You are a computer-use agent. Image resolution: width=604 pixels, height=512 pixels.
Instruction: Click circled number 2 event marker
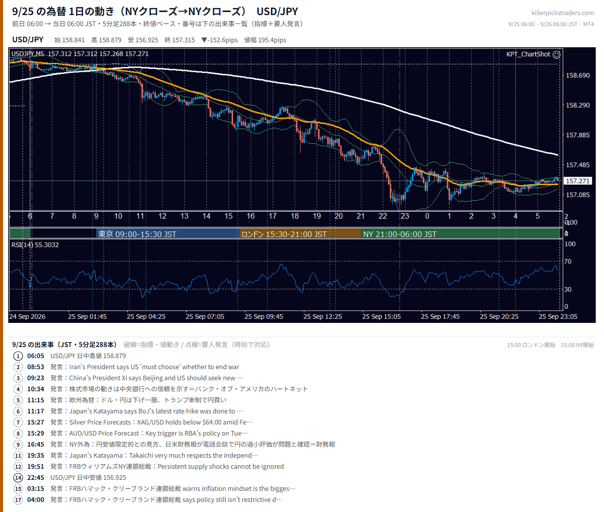point(18,367)
